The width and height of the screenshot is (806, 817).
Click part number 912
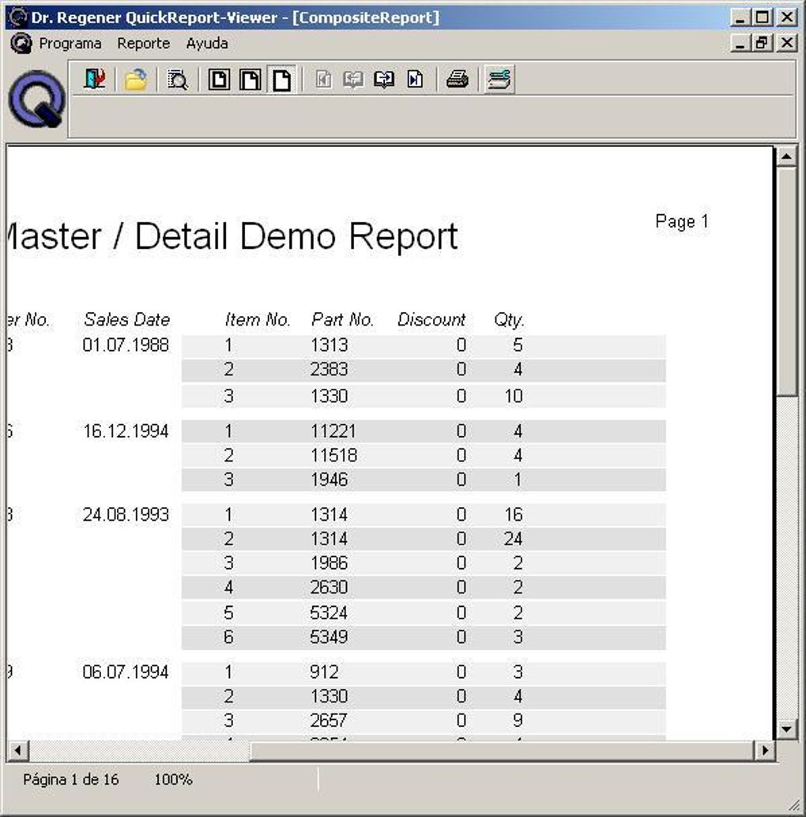point(324,672)
